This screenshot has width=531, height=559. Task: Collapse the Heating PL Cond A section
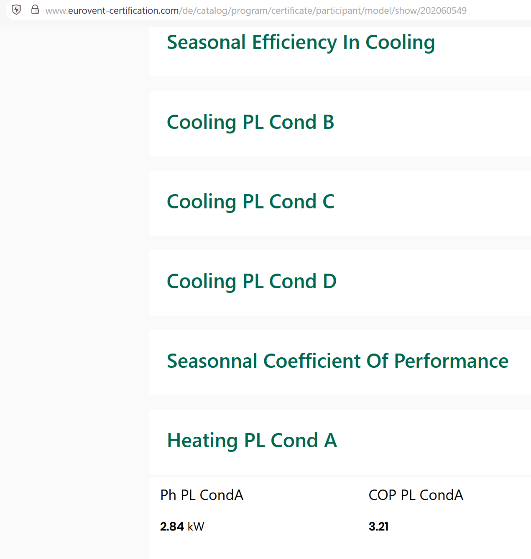252,441
